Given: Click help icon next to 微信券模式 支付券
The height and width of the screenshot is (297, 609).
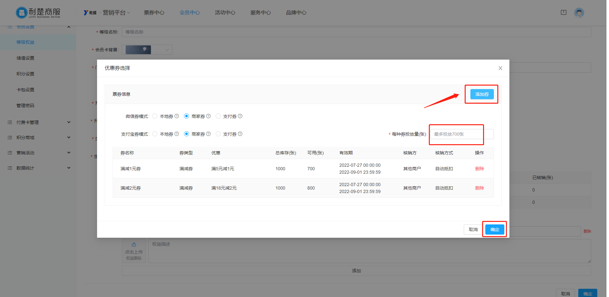Looking at the screenshot, I should tap(240, 116).
